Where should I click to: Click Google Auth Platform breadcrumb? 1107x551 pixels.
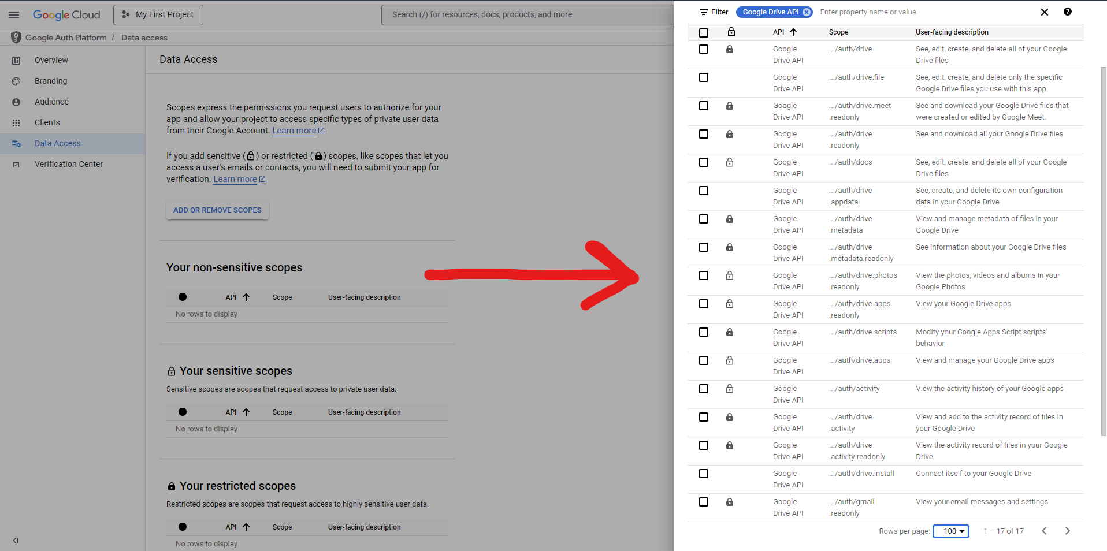66,38
